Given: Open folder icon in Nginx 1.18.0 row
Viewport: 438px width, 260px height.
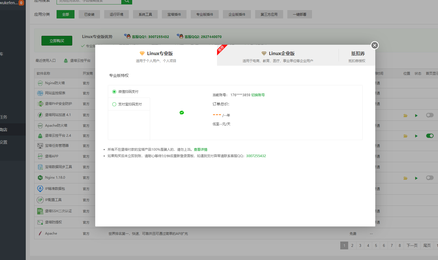Looking at the screenshot, I should [405, 178].
